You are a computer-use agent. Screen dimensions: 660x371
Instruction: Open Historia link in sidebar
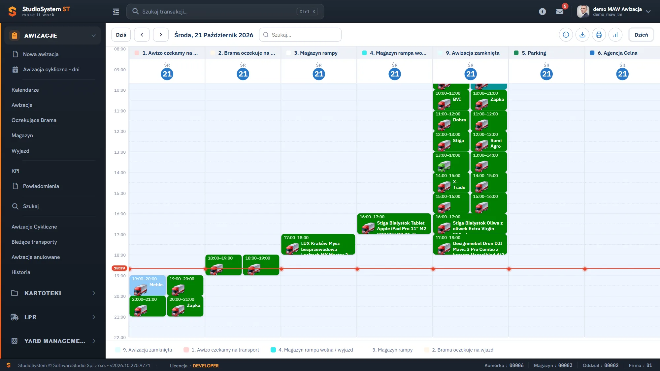coord(21,272)
